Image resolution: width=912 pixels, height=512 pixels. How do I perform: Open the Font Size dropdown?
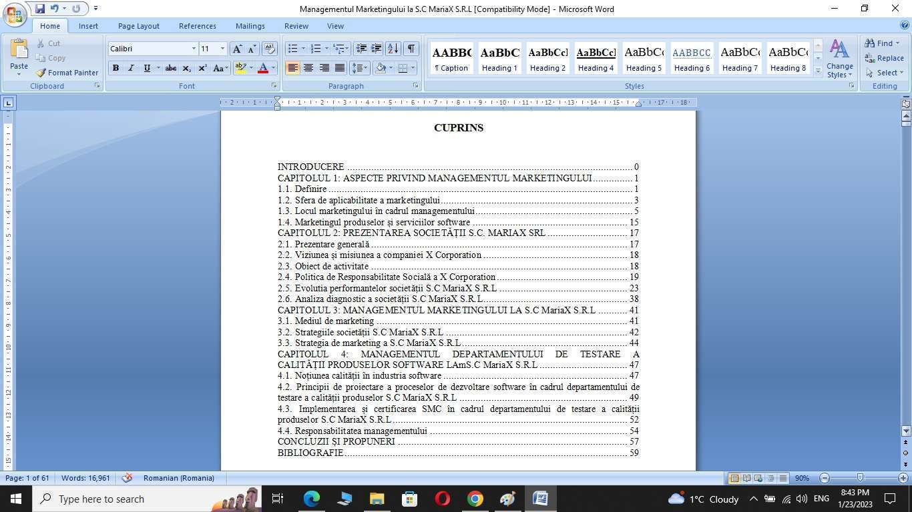point(222,49)
